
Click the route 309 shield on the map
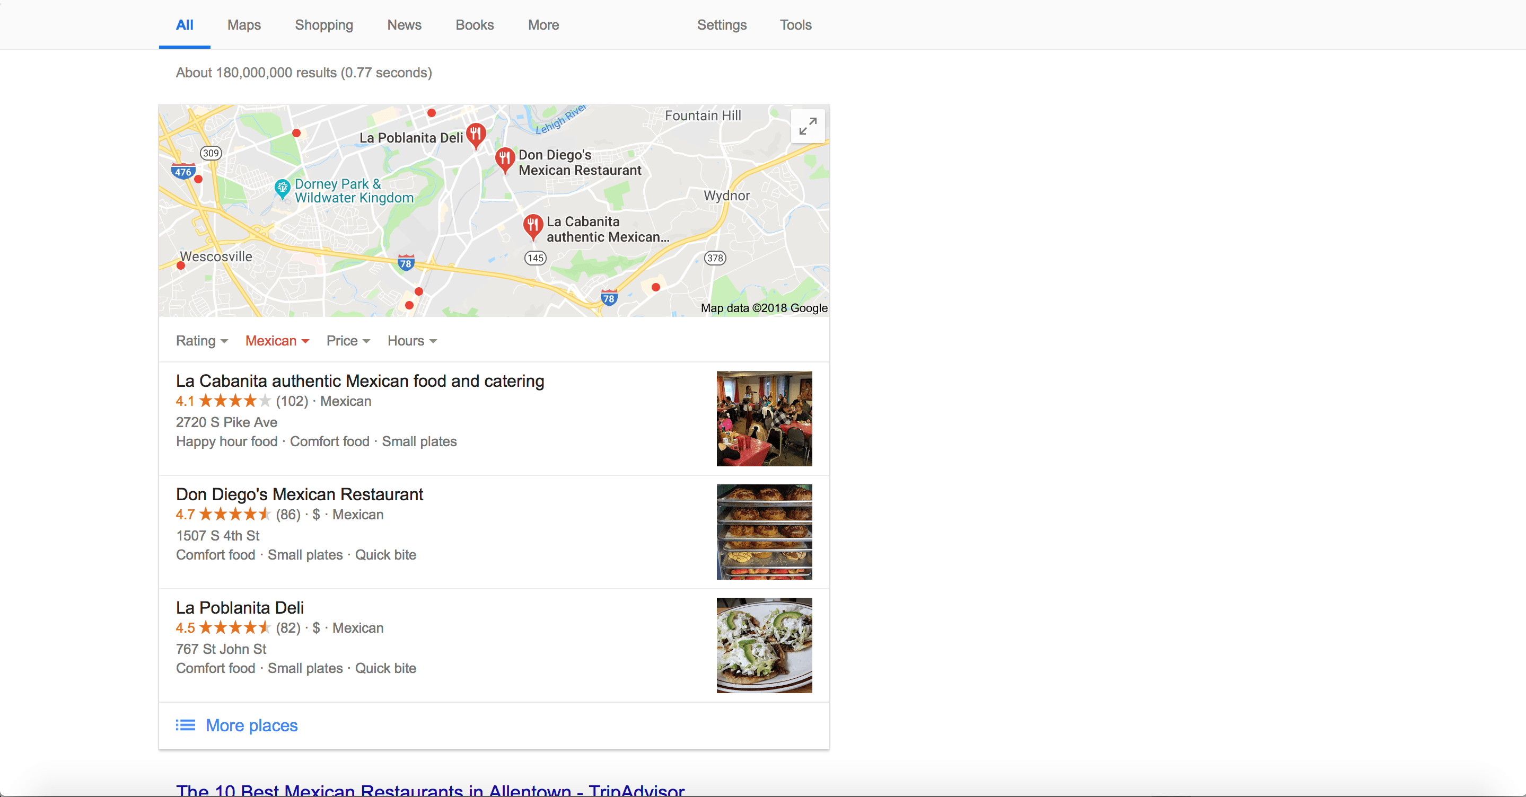[x=211, y=153]
